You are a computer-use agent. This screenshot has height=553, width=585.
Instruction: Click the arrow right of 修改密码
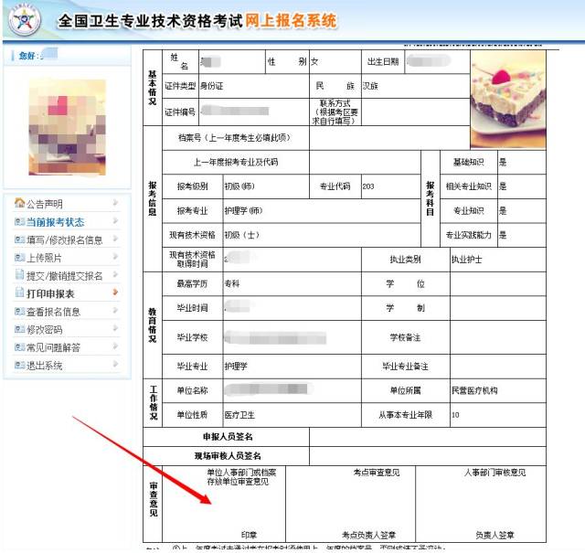tap(115, 328)
